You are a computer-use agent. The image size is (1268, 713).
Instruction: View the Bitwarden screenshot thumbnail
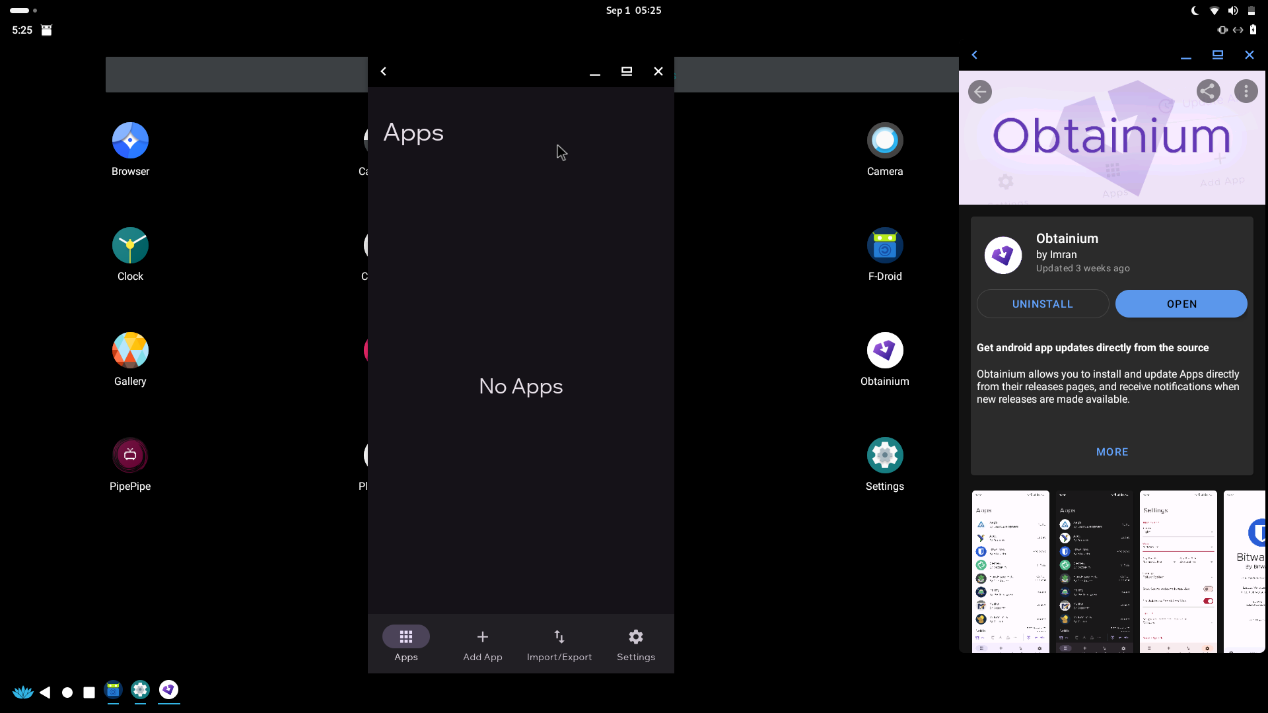[1245, 572]
